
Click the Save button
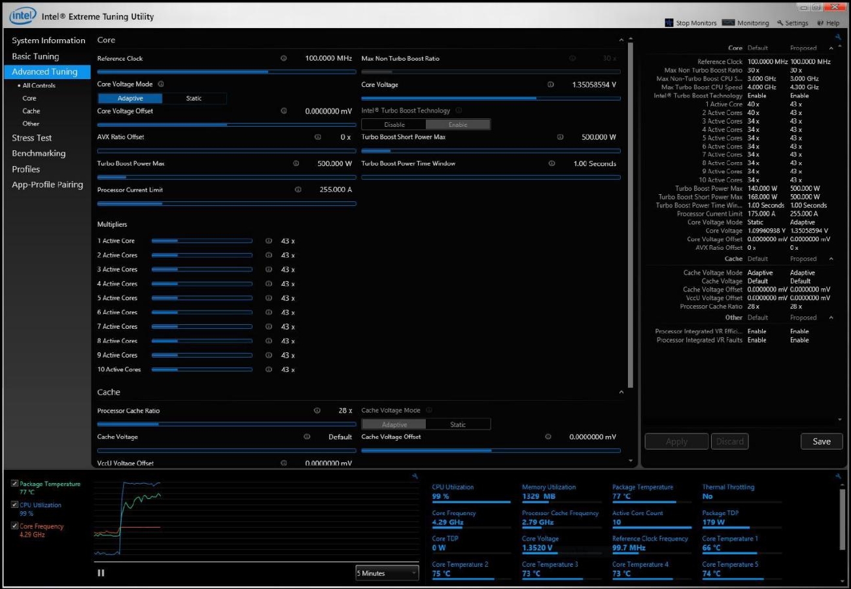coord(822,441)
